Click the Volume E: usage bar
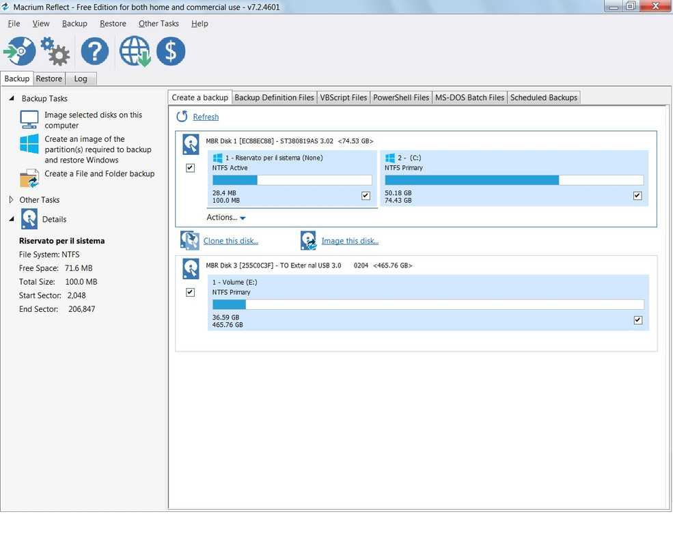 428,304
